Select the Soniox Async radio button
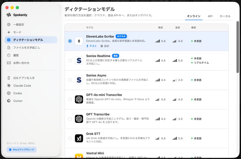 (x=70, y=80)
